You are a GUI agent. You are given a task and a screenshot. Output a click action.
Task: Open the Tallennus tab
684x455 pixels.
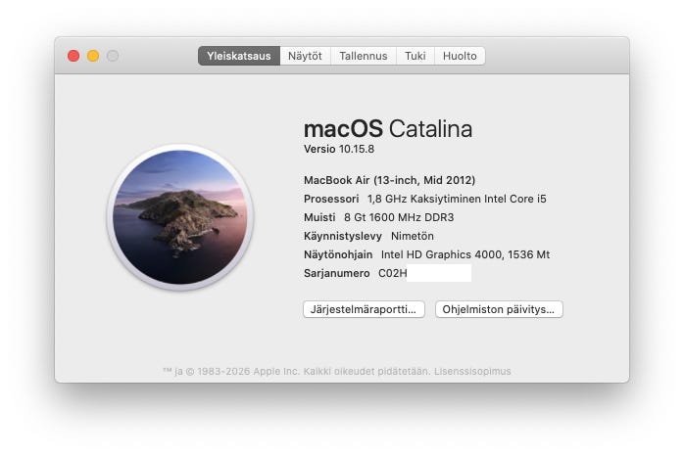(x=364, y=56)
